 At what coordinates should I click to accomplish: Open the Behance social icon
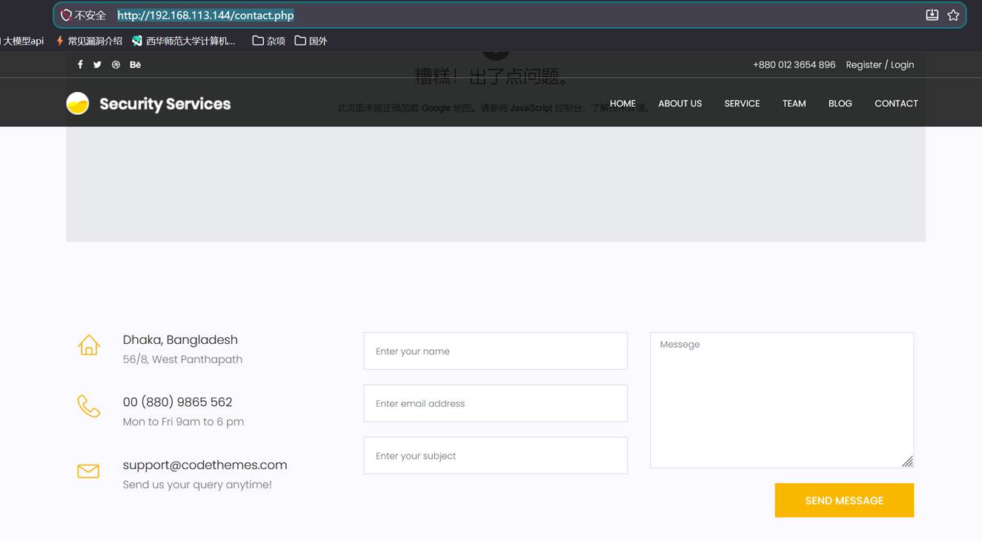click(x=135, y=64)
